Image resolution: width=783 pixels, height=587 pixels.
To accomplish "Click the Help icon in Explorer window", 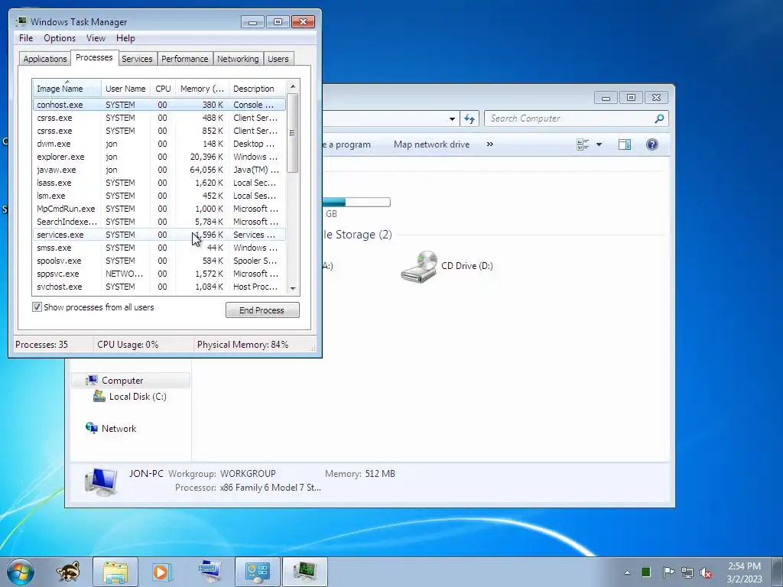I will click(651, 144).
